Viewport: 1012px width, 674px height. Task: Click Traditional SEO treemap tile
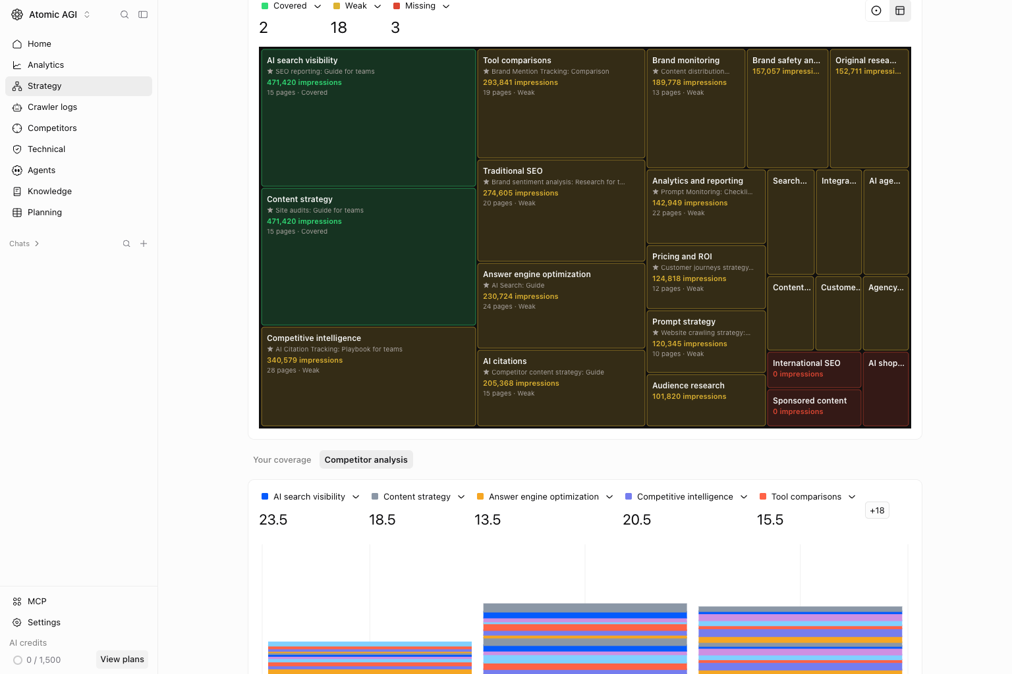tap(561, 211)
